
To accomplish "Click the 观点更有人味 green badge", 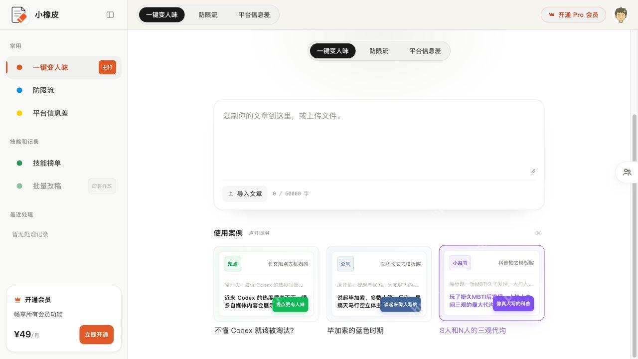I will coord(290,304).
